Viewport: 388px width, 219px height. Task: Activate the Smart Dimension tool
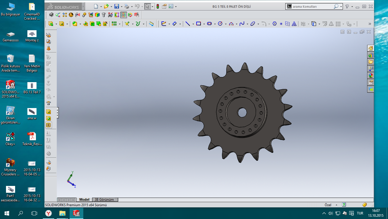click(x=174, y=24)
